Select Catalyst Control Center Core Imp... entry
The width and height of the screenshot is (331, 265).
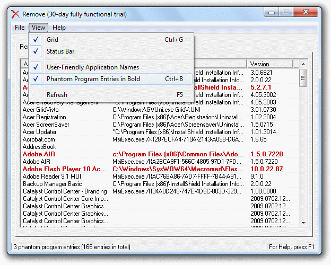tap(65, 199)
